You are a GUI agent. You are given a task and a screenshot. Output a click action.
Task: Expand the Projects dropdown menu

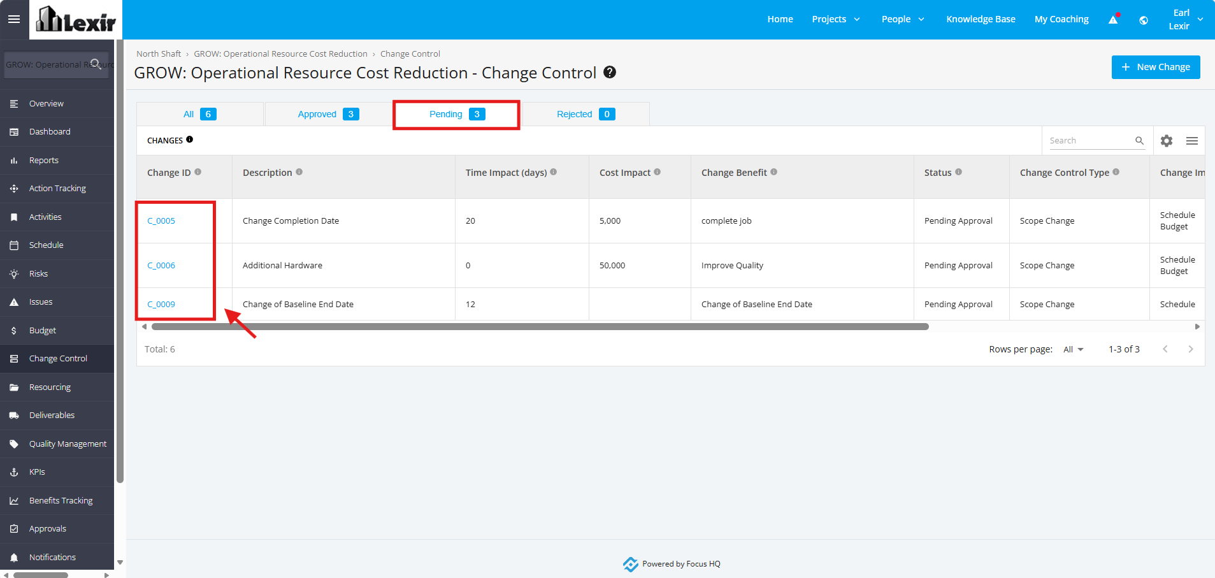coord(836,19)
